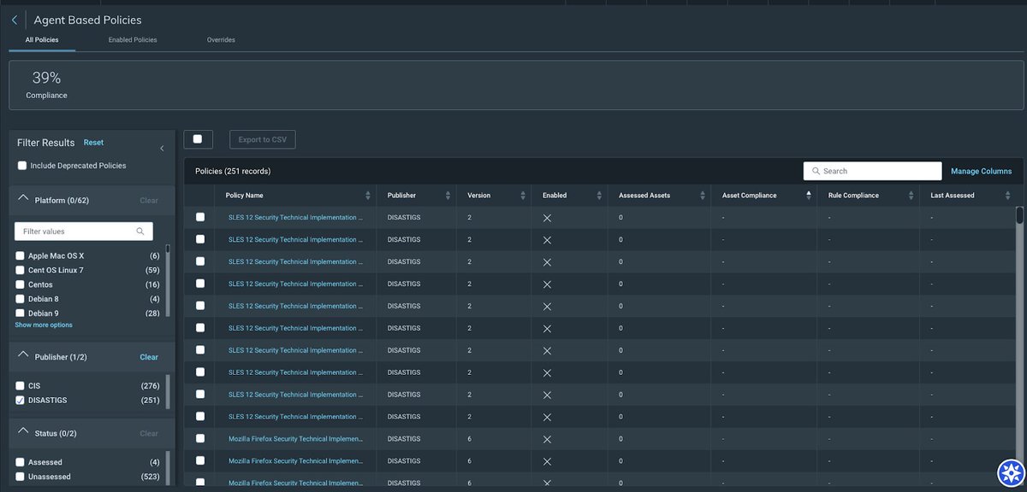The height and width of the screenshot is (492, 1027).
Task: Open the Overrides tab
Action: point(221,39)
